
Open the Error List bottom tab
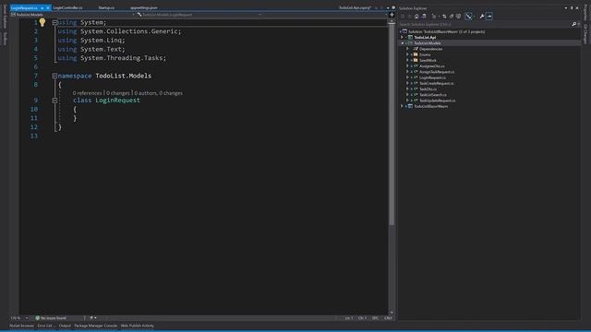coord(46,326)
